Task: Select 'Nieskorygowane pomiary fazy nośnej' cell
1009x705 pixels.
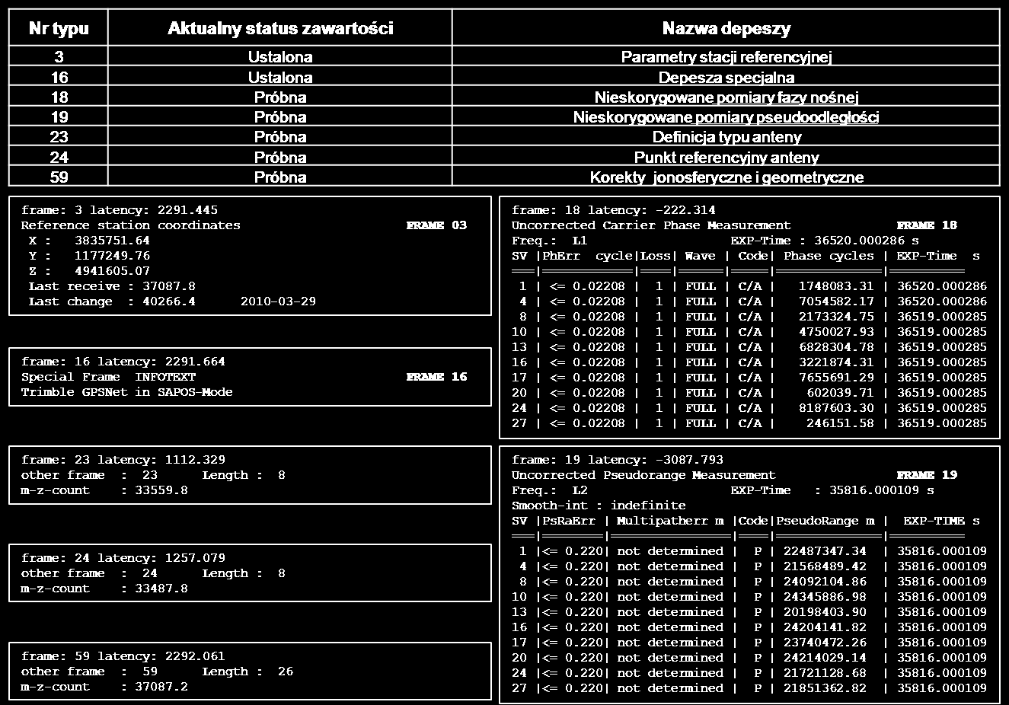Action: (x=726, y=97)
